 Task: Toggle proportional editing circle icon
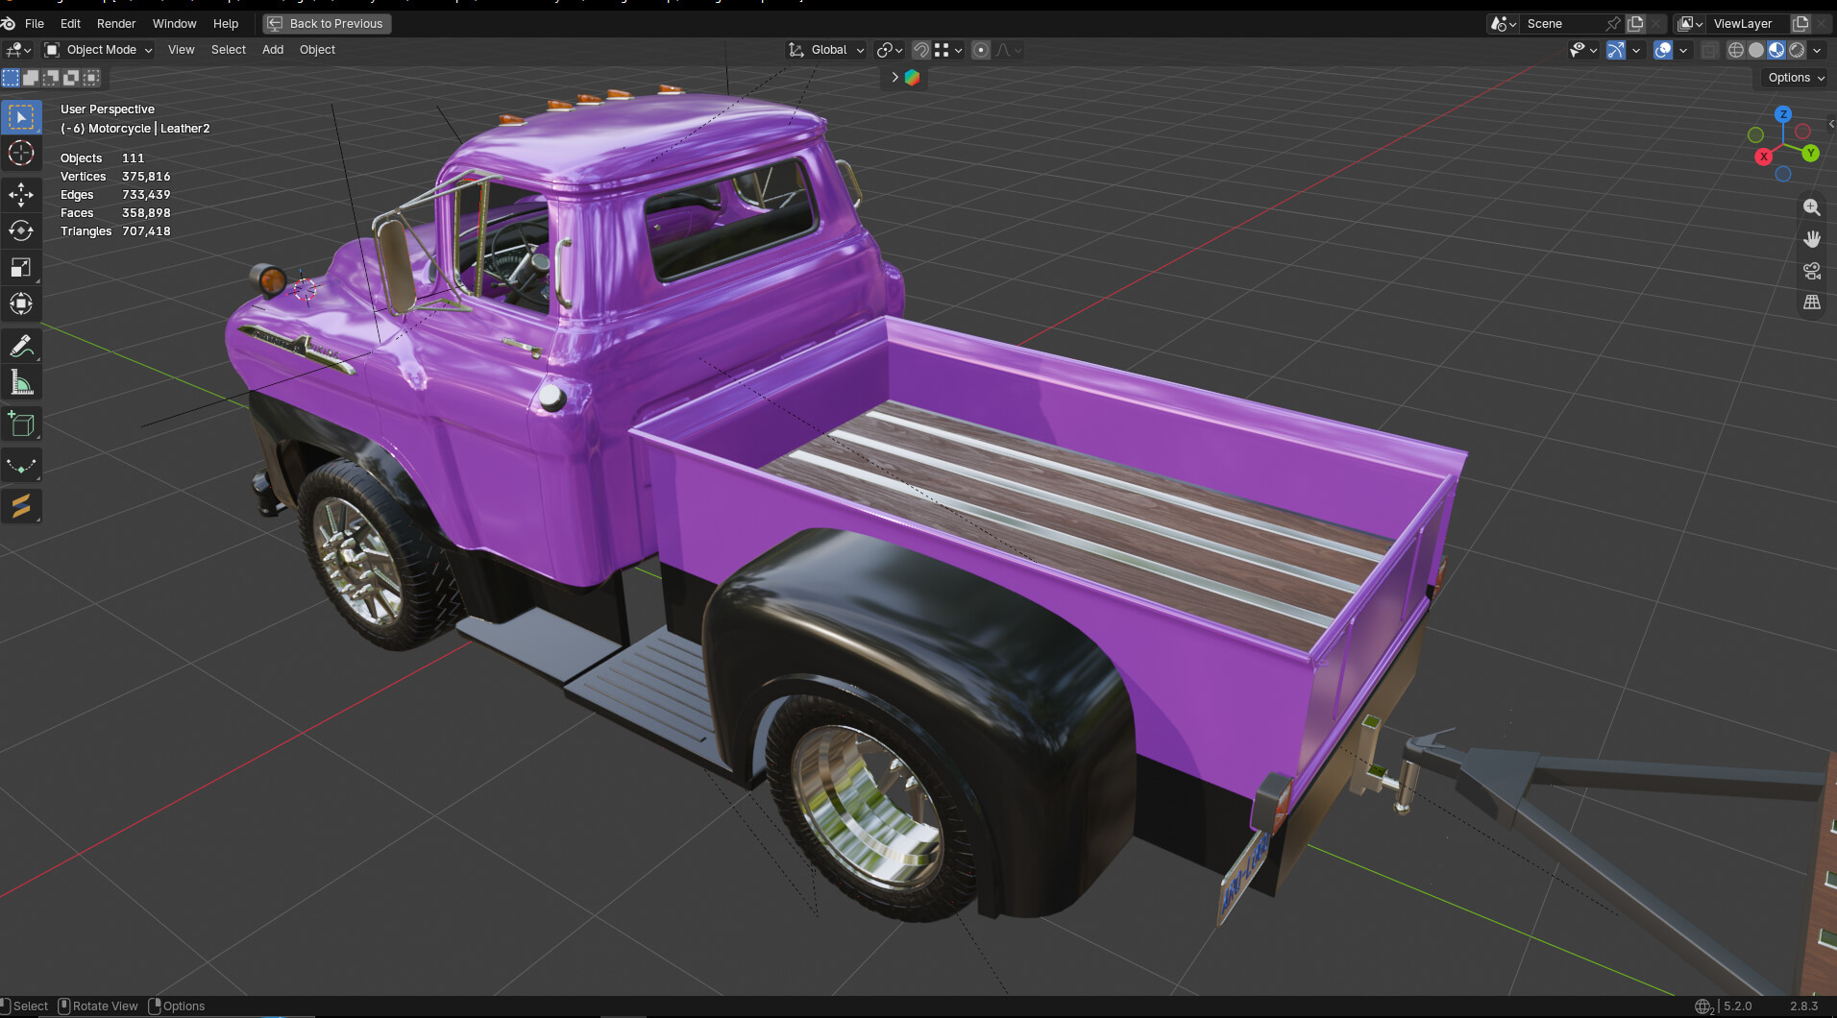coord(981,50)
